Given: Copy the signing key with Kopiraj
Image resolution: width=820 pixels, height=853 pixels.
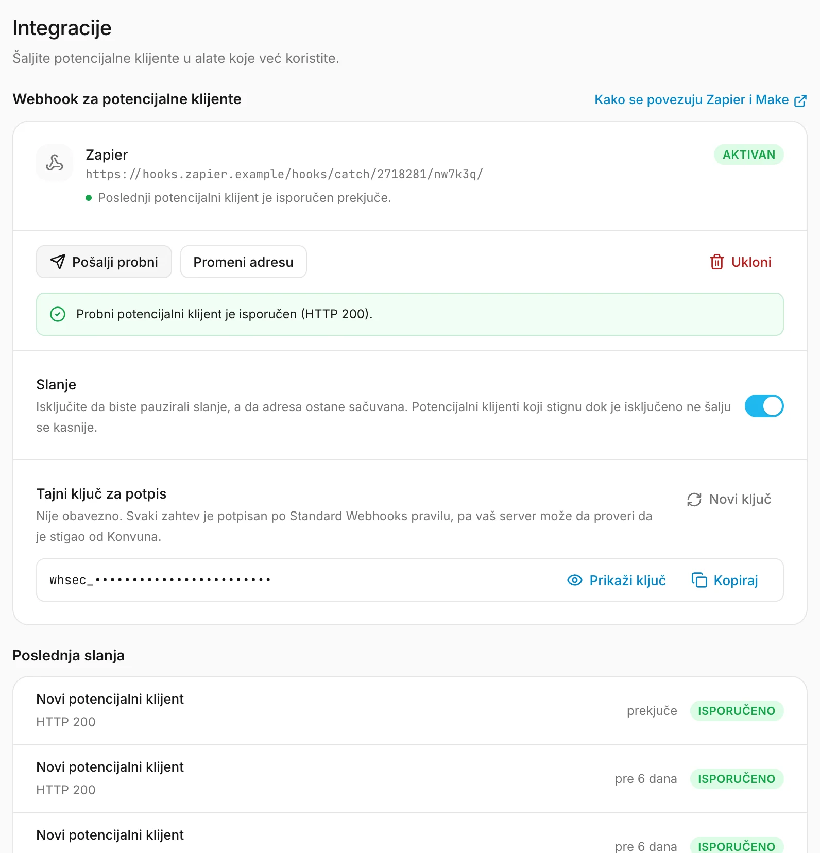Looking at the screenshot, I should click(x=725, y=581).
